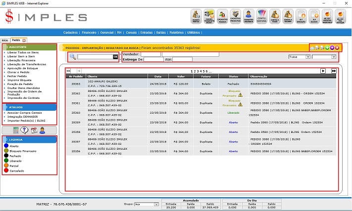
Task: Click the user profile icon in sidebar
Action: coord(43,130)
